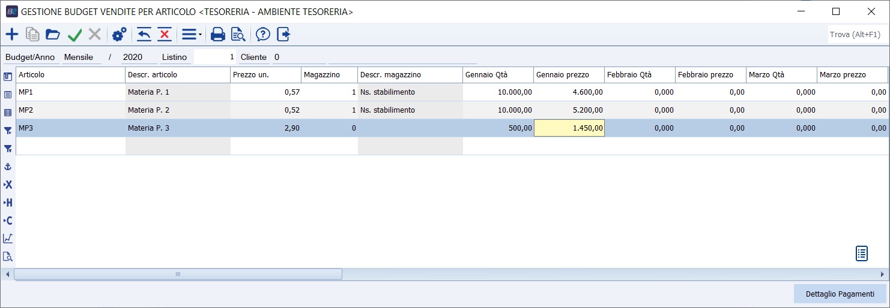The width and height of the screenshot is (890, 308).
Task: Click the restore row arrow icon
Action: coord(144,35)
